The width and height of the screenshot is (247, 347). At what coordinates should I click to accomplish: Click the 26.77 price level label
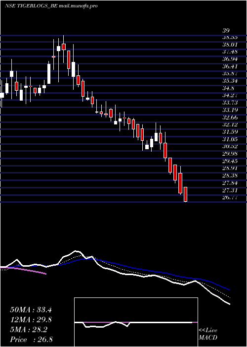(x=230, y=197)
